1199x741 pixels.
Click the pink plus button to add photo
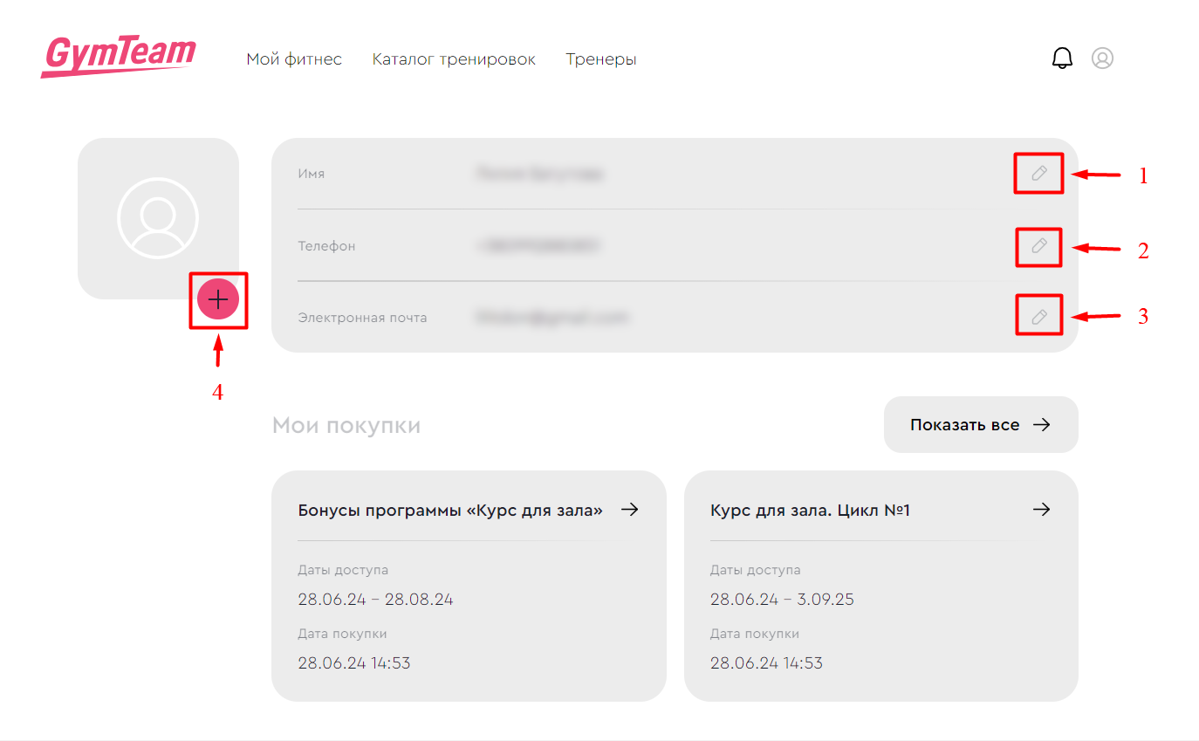coord(218,300)
